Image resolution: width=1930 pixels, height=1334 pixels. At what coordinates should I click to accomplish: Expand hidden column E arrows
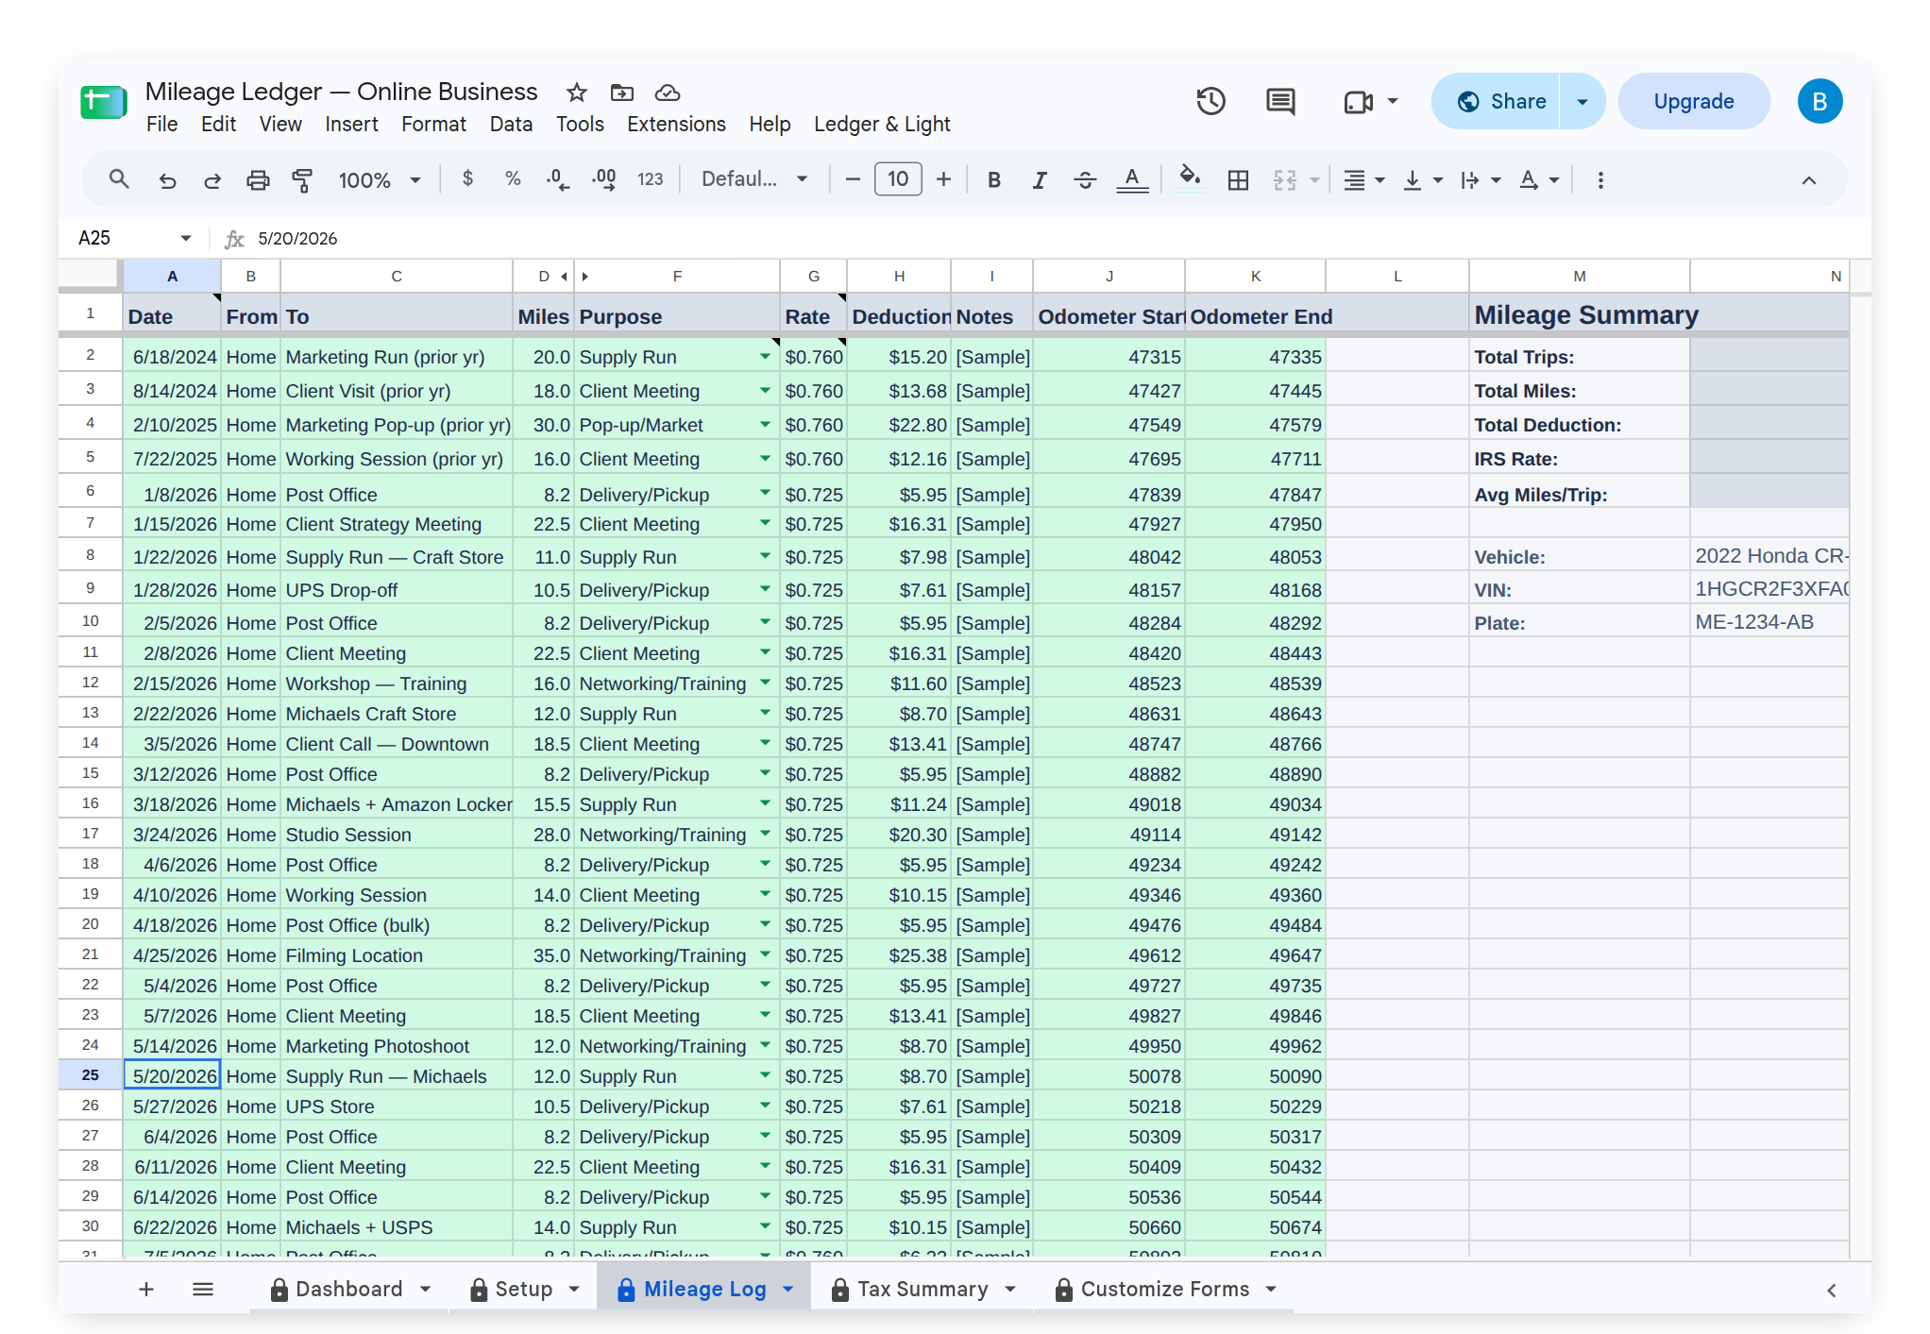coord(574,277)
